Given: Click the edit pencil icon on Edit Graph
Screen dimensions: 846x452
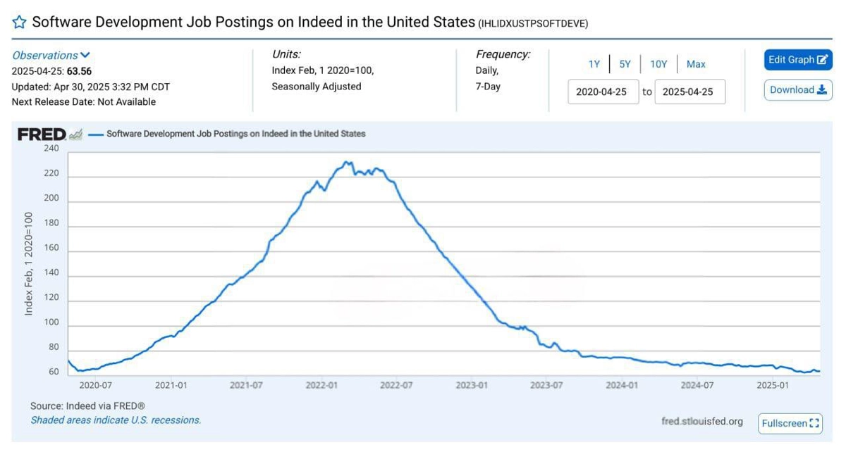Looking at the screenshot, I should (823, 60).
